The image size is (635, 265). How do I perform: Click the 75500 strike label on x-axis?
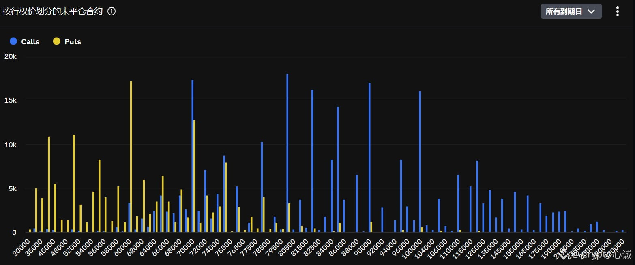click(x=224, y=247)
